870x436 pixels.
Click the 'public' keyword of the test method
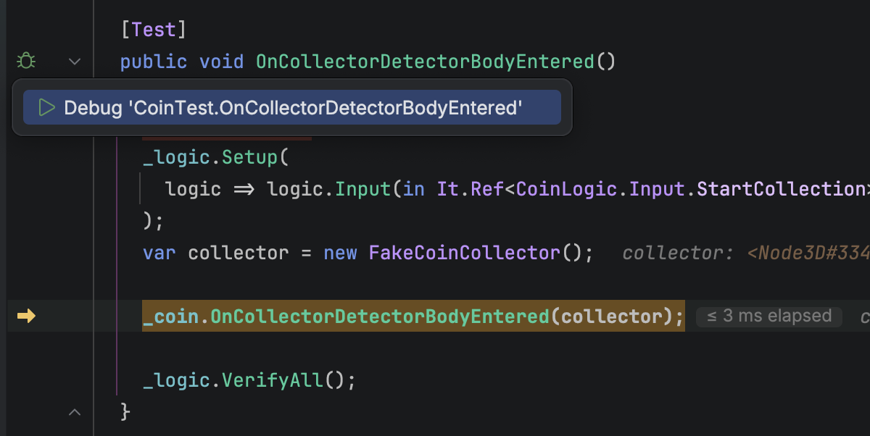(154, 62)
